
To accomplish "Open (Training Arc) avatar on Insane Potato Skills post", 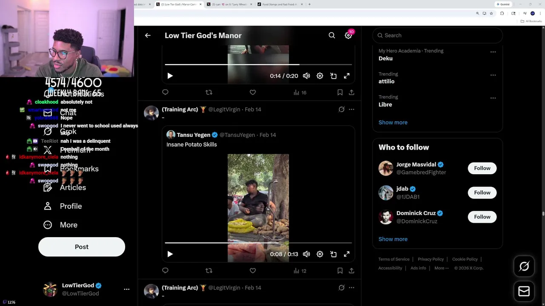I will tap(151, 113).
